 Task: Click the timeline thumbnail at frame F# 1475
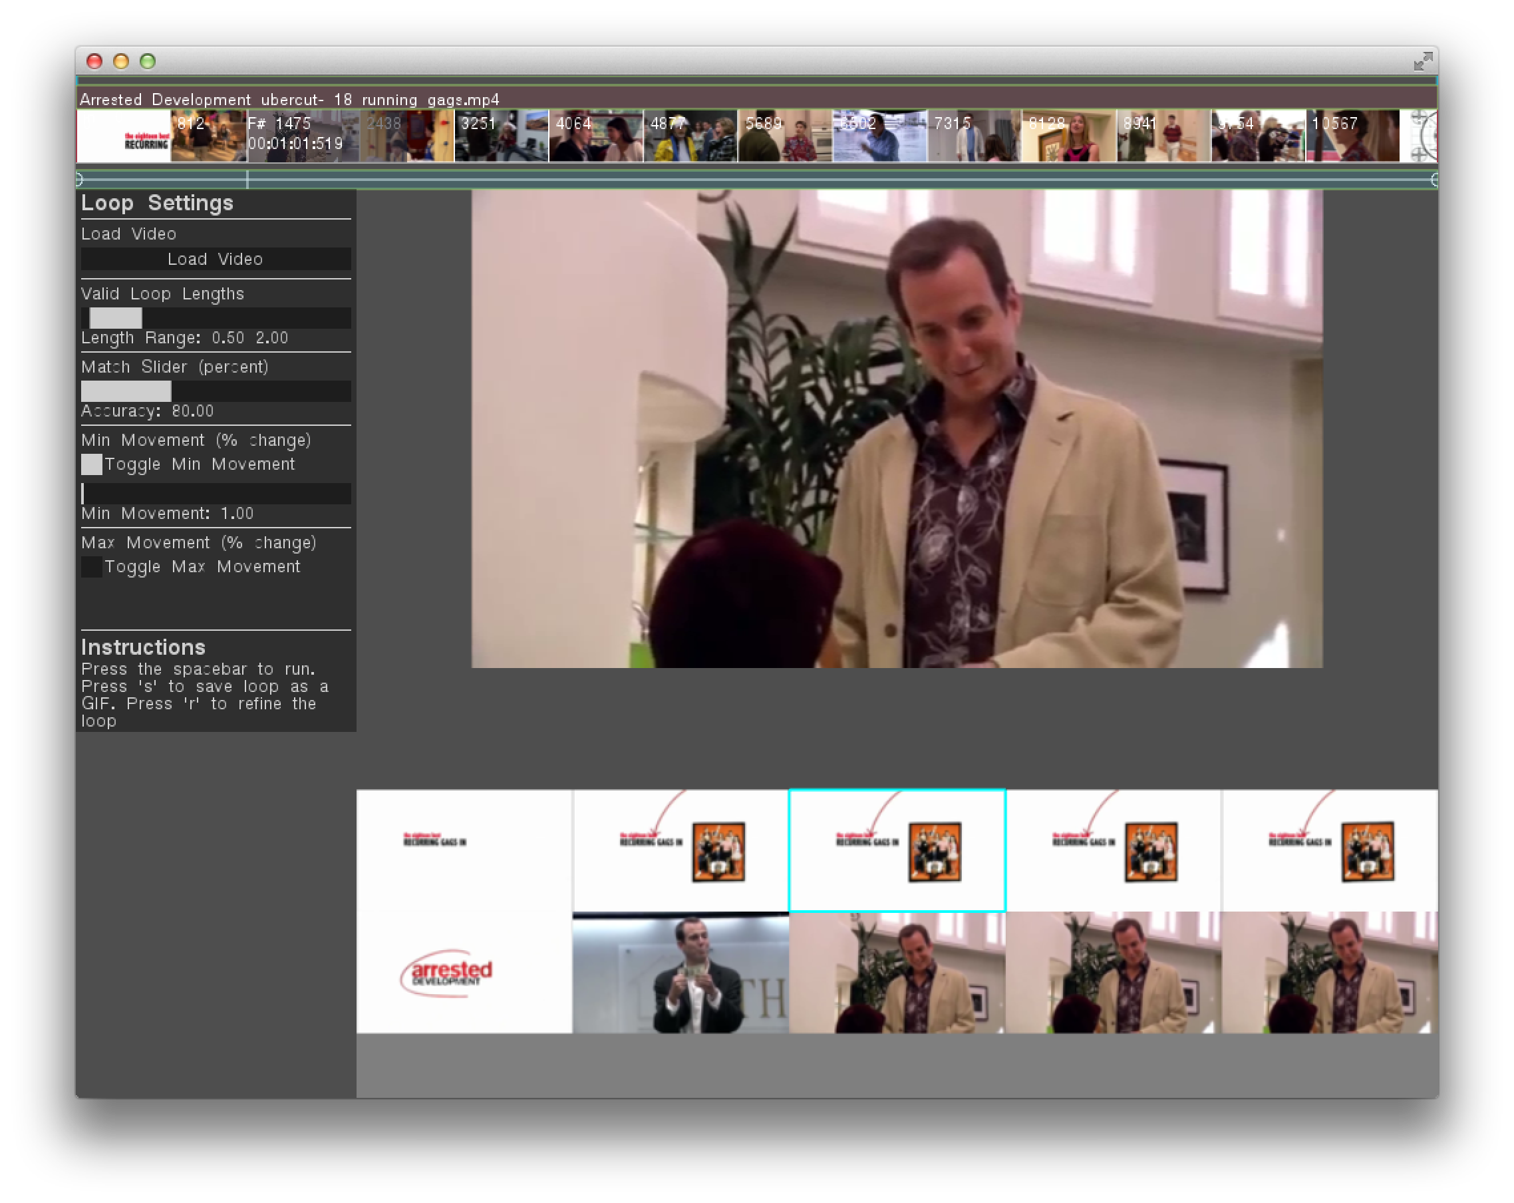coord(303,136)
